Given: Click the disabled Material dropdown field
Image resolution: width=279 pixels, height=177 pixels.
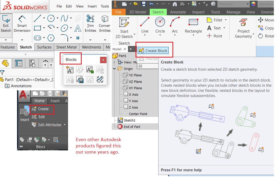Looking at the screenshot, I should click(x=233, y=4).
